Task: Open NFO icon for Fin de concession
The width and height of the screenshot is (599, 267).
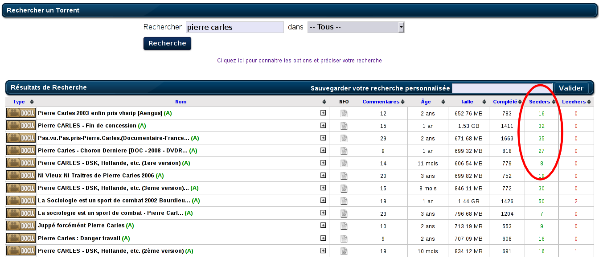Action: 344,126
